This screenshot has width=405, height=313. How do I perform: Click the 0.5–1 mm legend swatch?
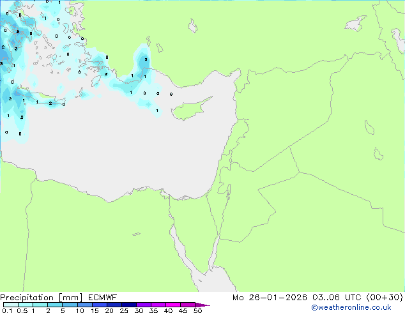coord(26,305)
